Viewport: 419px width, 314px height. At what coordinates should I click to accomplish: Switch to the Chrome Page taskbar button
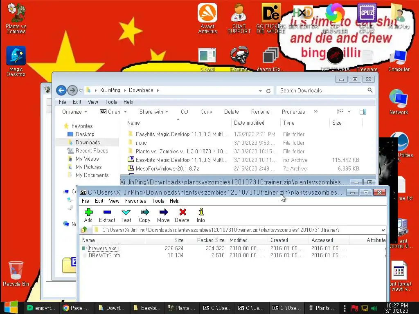coord(76,308)
